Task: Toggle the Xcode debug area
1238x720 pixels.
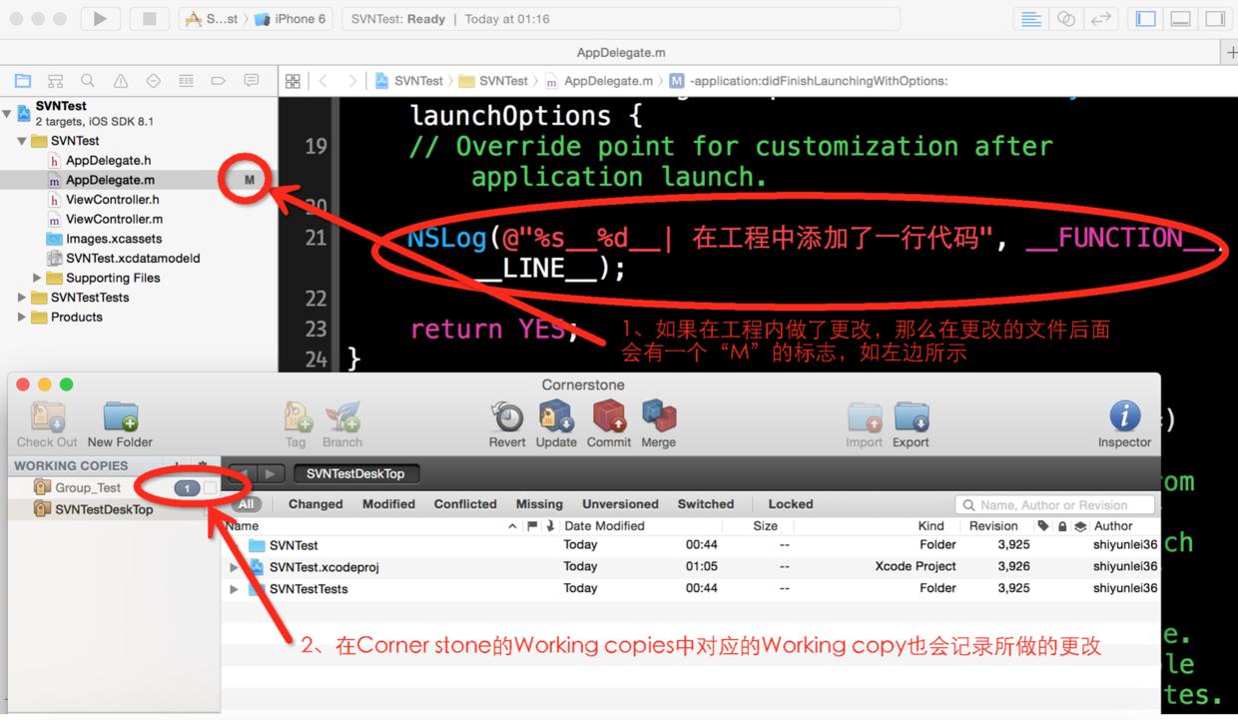Action: click(1180, 19)
